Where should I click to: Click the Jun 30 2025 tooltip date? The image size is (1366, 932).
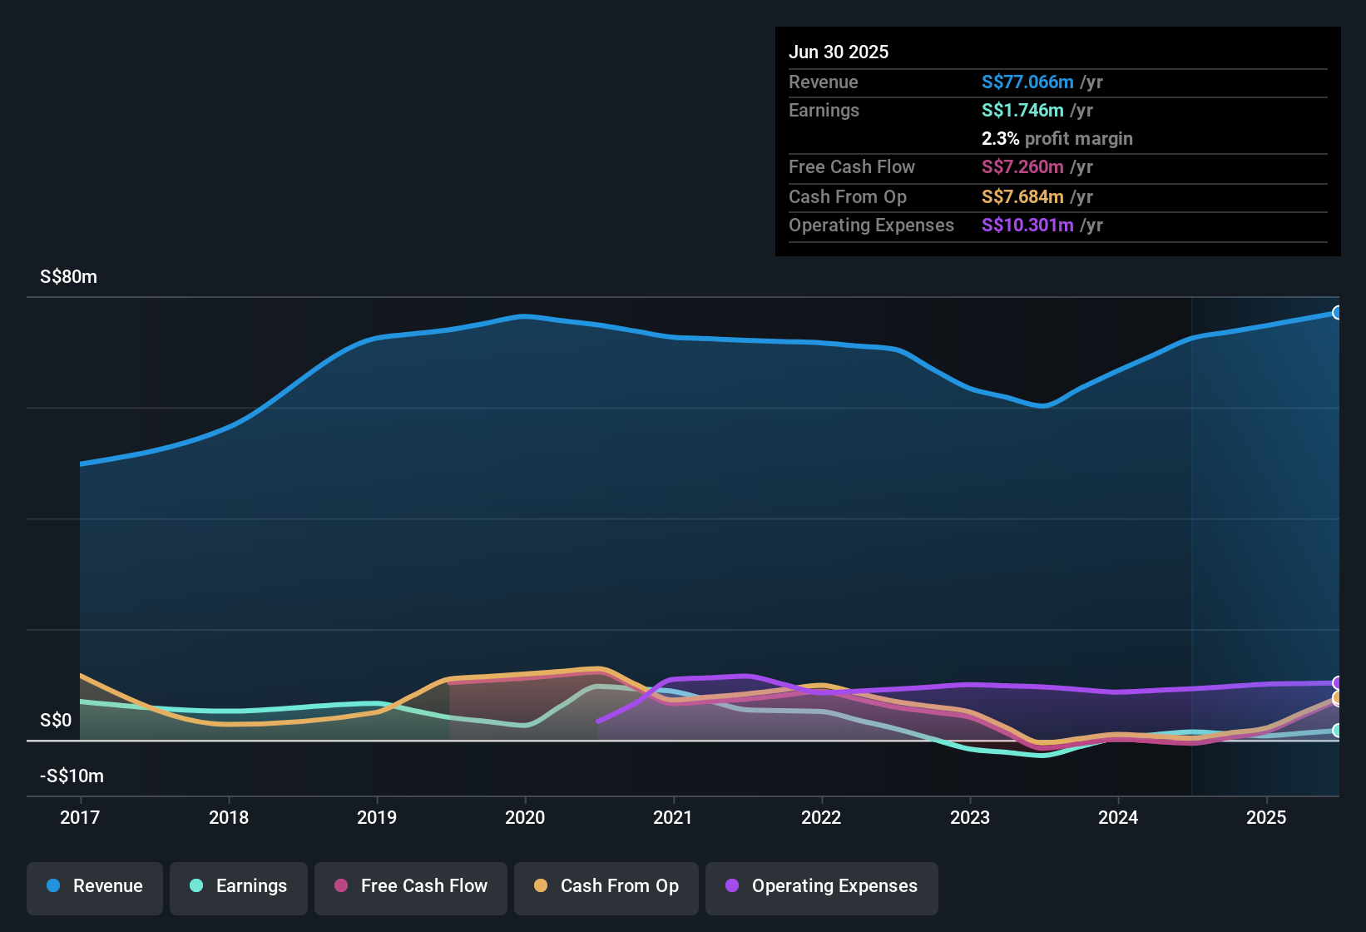coord(839,52)
